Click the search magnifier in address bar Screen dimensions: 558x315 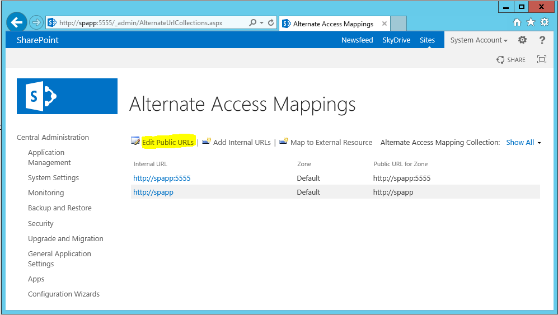(x=252, y=23)
